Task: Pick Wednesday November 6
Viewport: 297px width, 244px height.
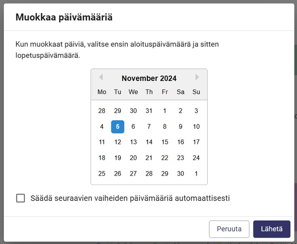Action: point(133,127)
